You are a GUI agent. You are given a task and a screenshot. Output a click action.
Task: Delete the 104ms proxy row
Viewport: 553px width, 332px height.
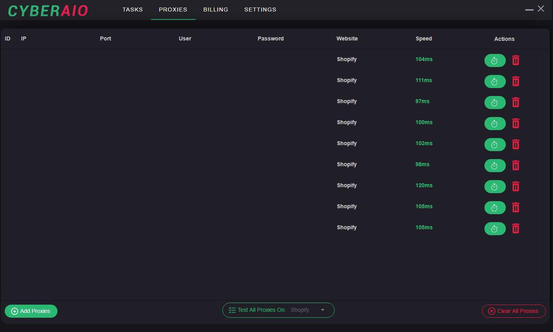[x=516, y=60]
